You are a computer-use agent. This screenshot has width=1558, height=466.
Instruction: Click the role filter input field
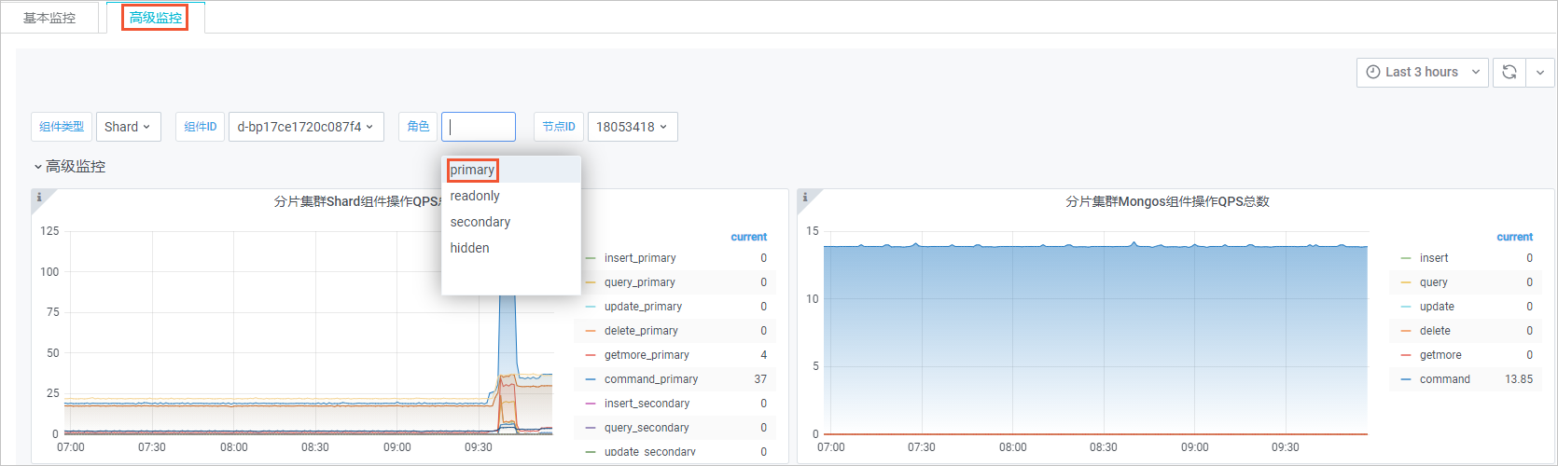(479, 127)
